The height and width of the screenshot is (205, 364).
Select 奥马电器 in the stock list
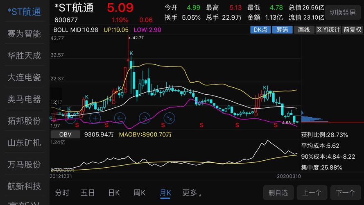click(x=24, y=99)
